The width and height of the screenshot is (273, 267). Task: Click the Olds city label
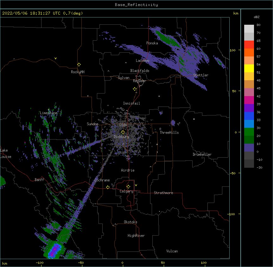[123, 125]
